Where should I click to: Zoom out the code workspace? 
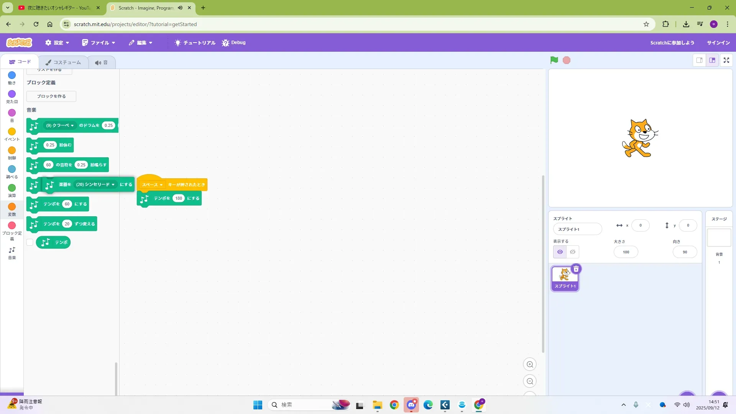click(530, 381)
